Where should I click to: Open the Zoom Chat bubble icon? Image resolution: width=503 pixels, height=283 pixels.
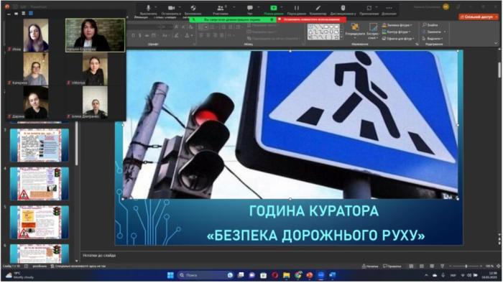(250, 8)
